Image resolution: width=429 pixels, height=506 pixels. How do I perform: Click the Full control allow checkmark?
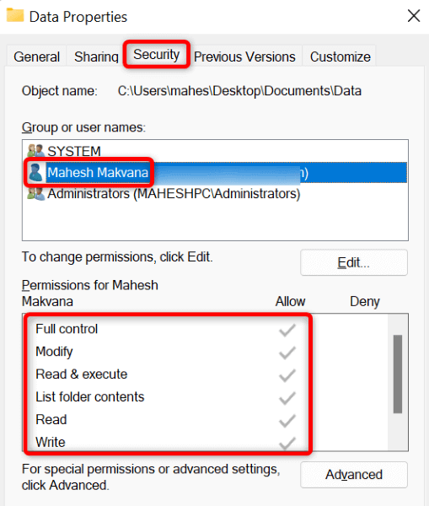pyautogui.click(x=287, y=330)
